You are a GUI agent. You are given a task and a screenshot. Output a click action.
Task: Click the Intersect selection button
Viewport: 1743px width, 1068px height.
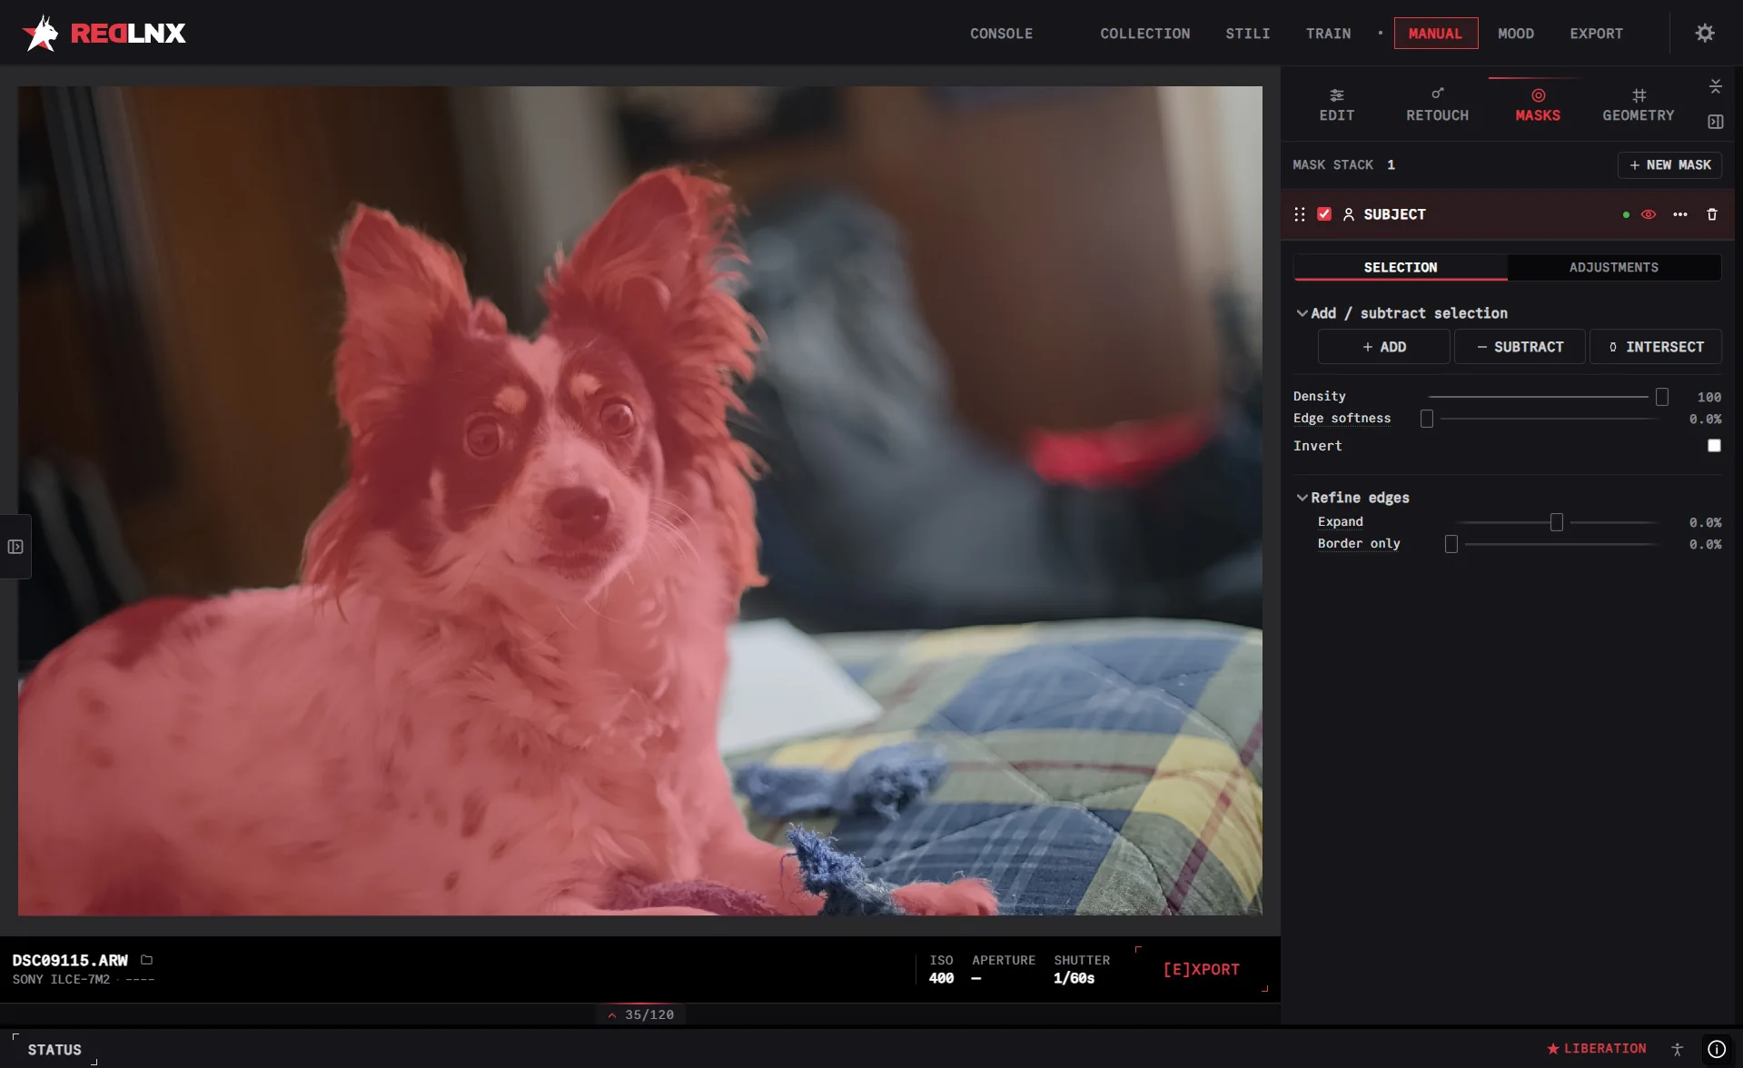(1656, 347)
